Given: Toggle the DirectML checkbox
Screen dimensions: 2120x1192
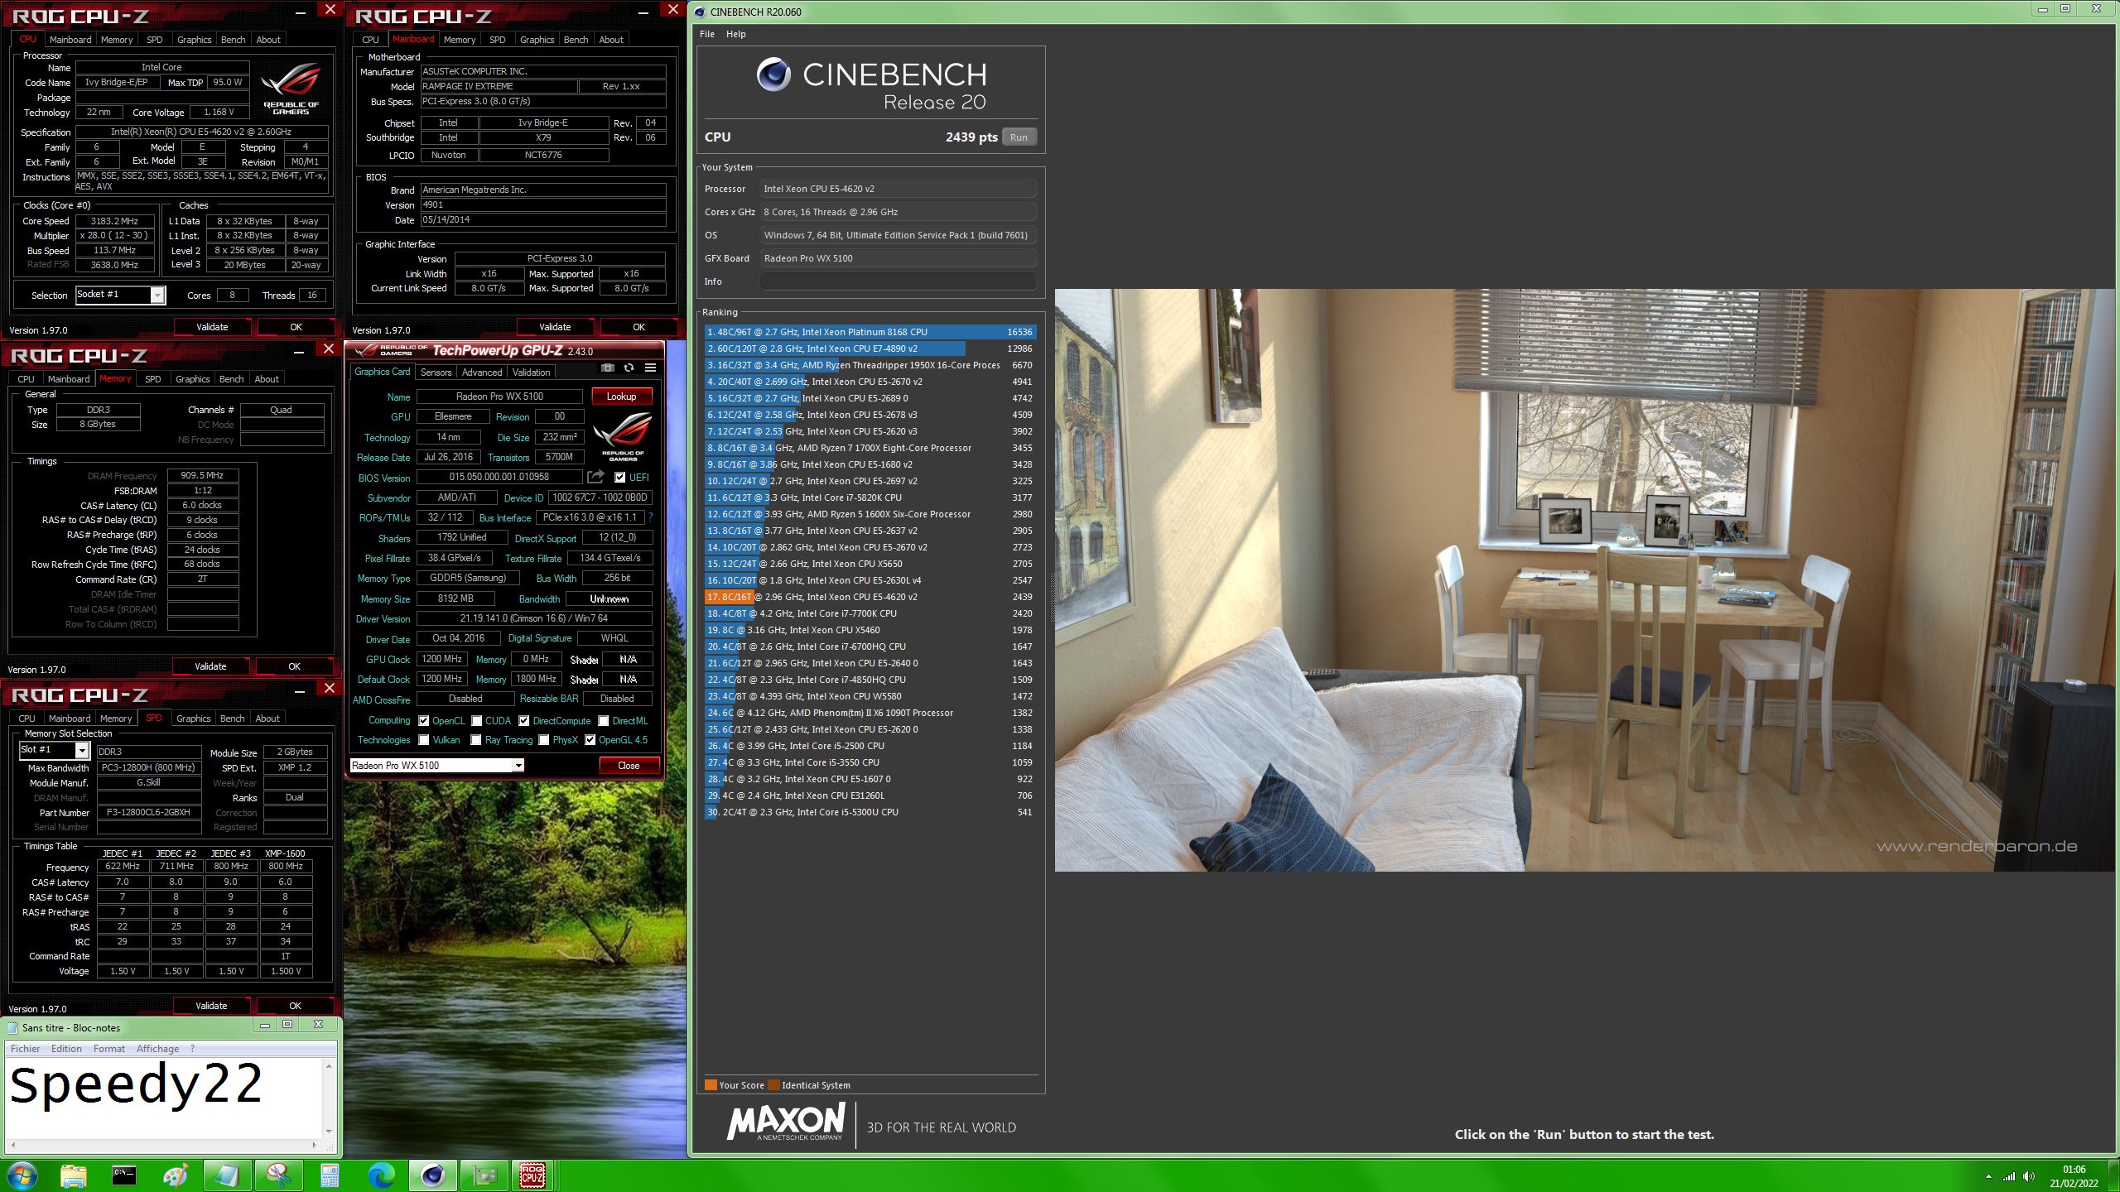Looking at the screenshot, I should click(603, 721).
